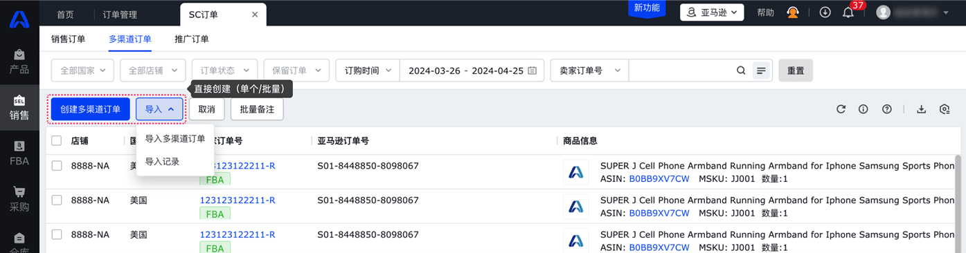Click the batch search list icon
The height and width of the screenshot is (253, 966).
point(761,71)
